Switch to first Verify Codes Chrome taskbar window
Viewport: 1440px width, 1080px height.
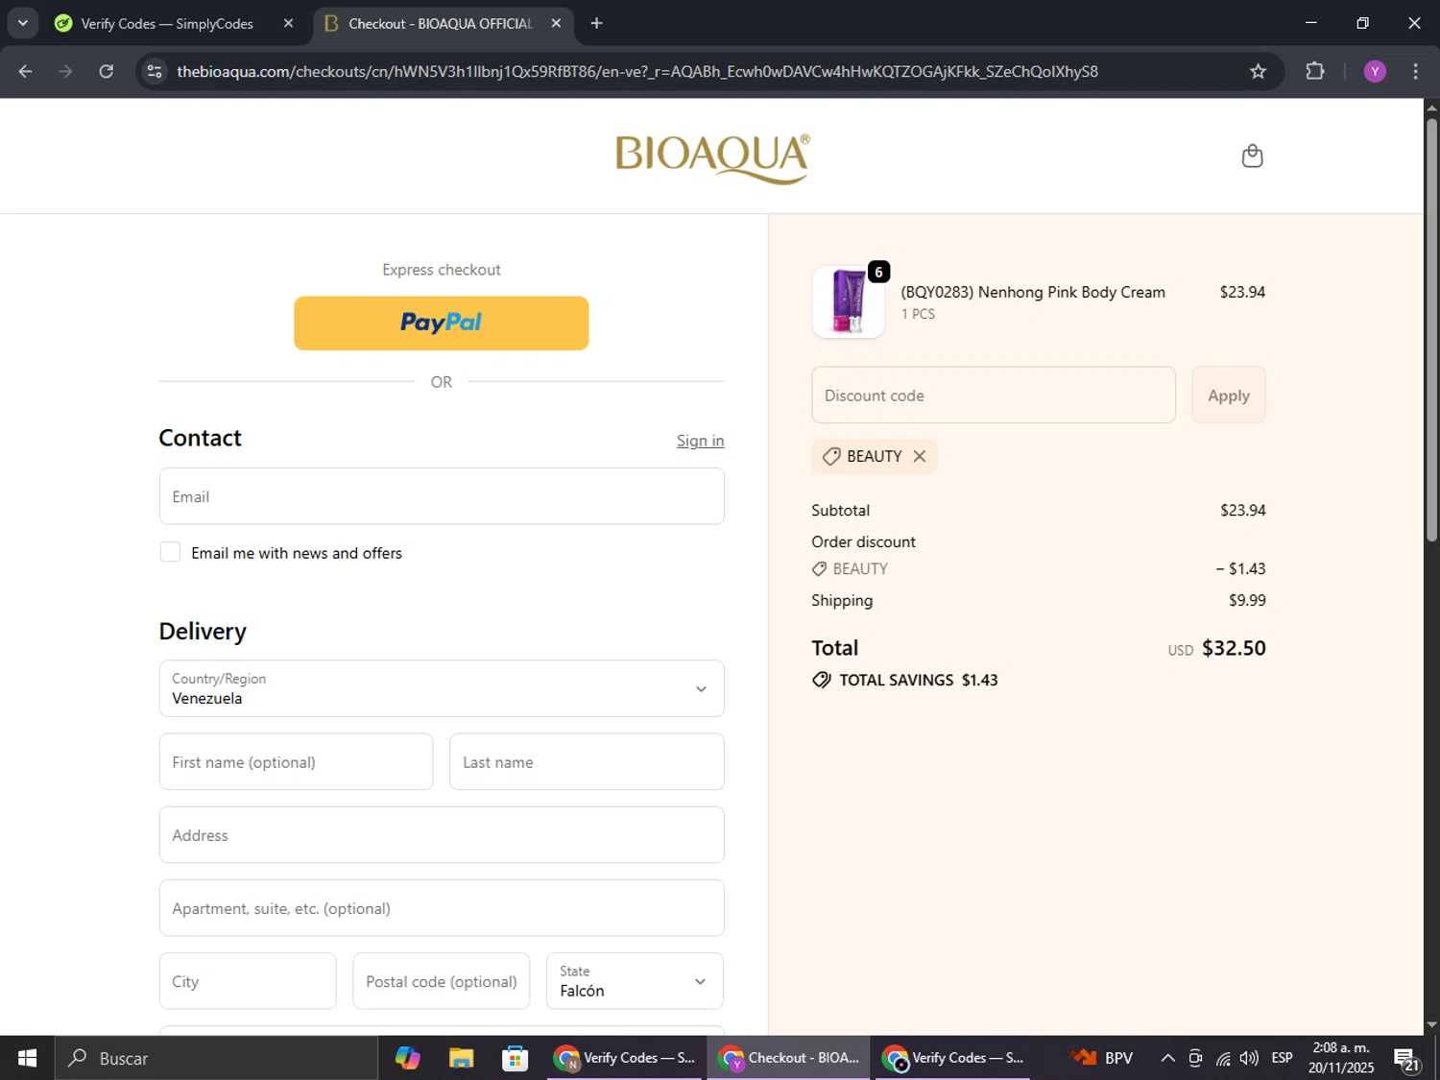click(625, 1058)
